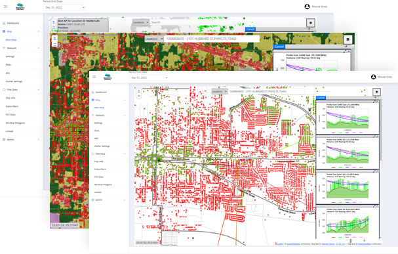Click the address search field in the front window map
Screen dimensions: 398x254
(266, 91)
